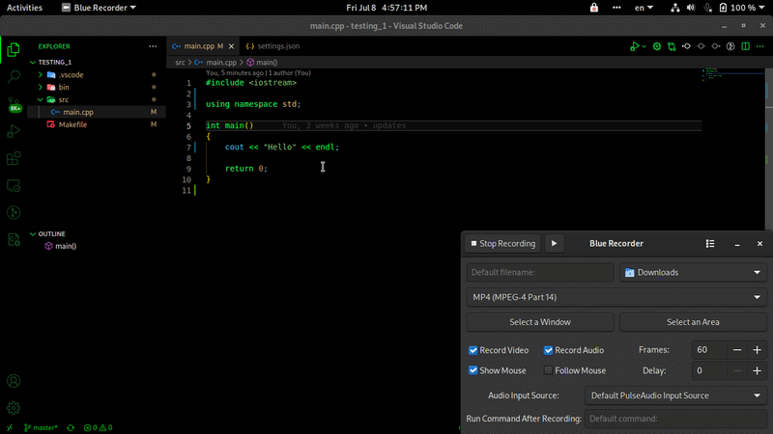Decrease the Frames value with minus
The image size is (773, 434).
tap(737, 350)
